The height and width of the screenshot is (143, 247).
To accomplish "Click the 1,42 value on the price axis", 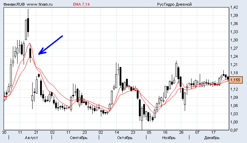I will (234, 7).
